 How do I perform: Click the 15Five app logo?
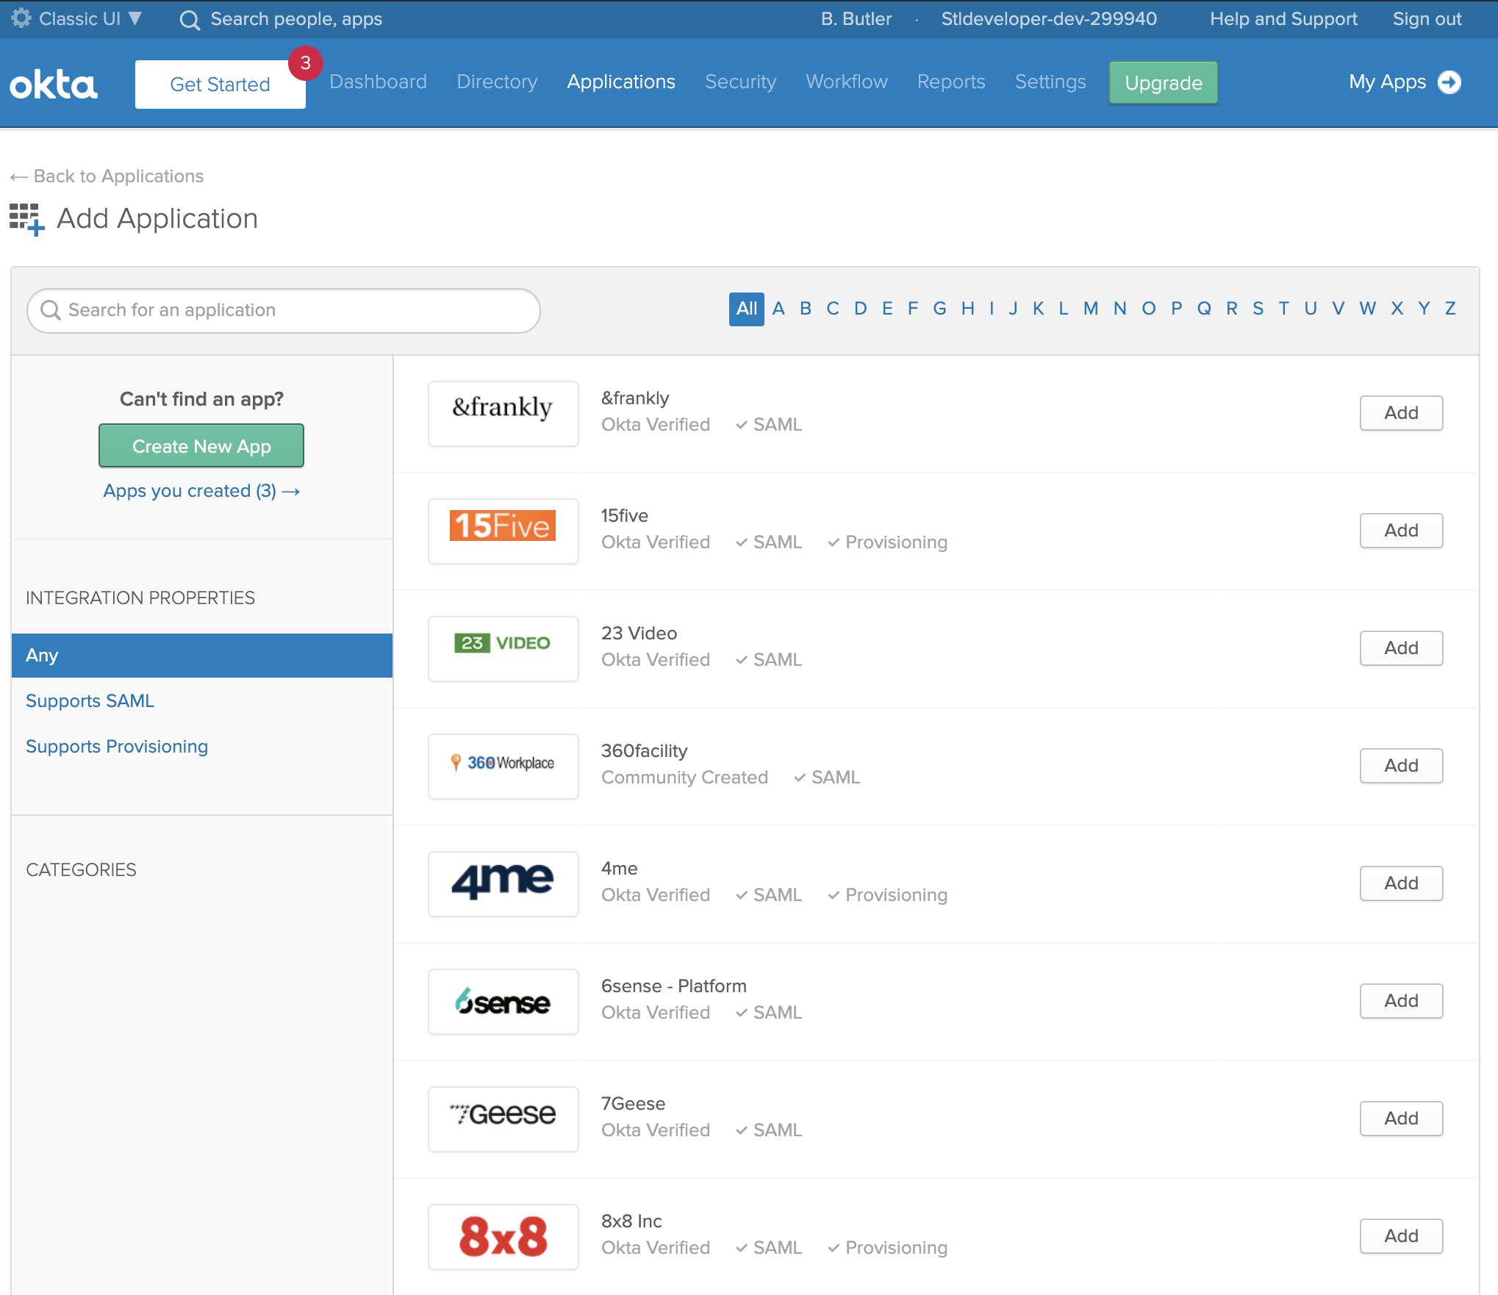pos(503,531)
